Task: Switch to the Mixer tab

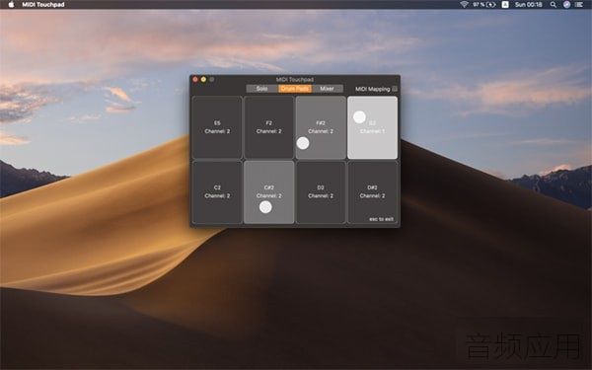Action: (x=327, y=89)
